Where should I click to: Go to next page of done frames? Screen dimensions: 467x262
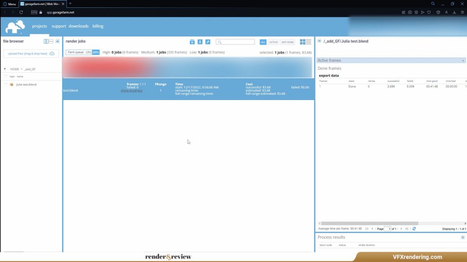pyautogui.click(x=401, y=229)
